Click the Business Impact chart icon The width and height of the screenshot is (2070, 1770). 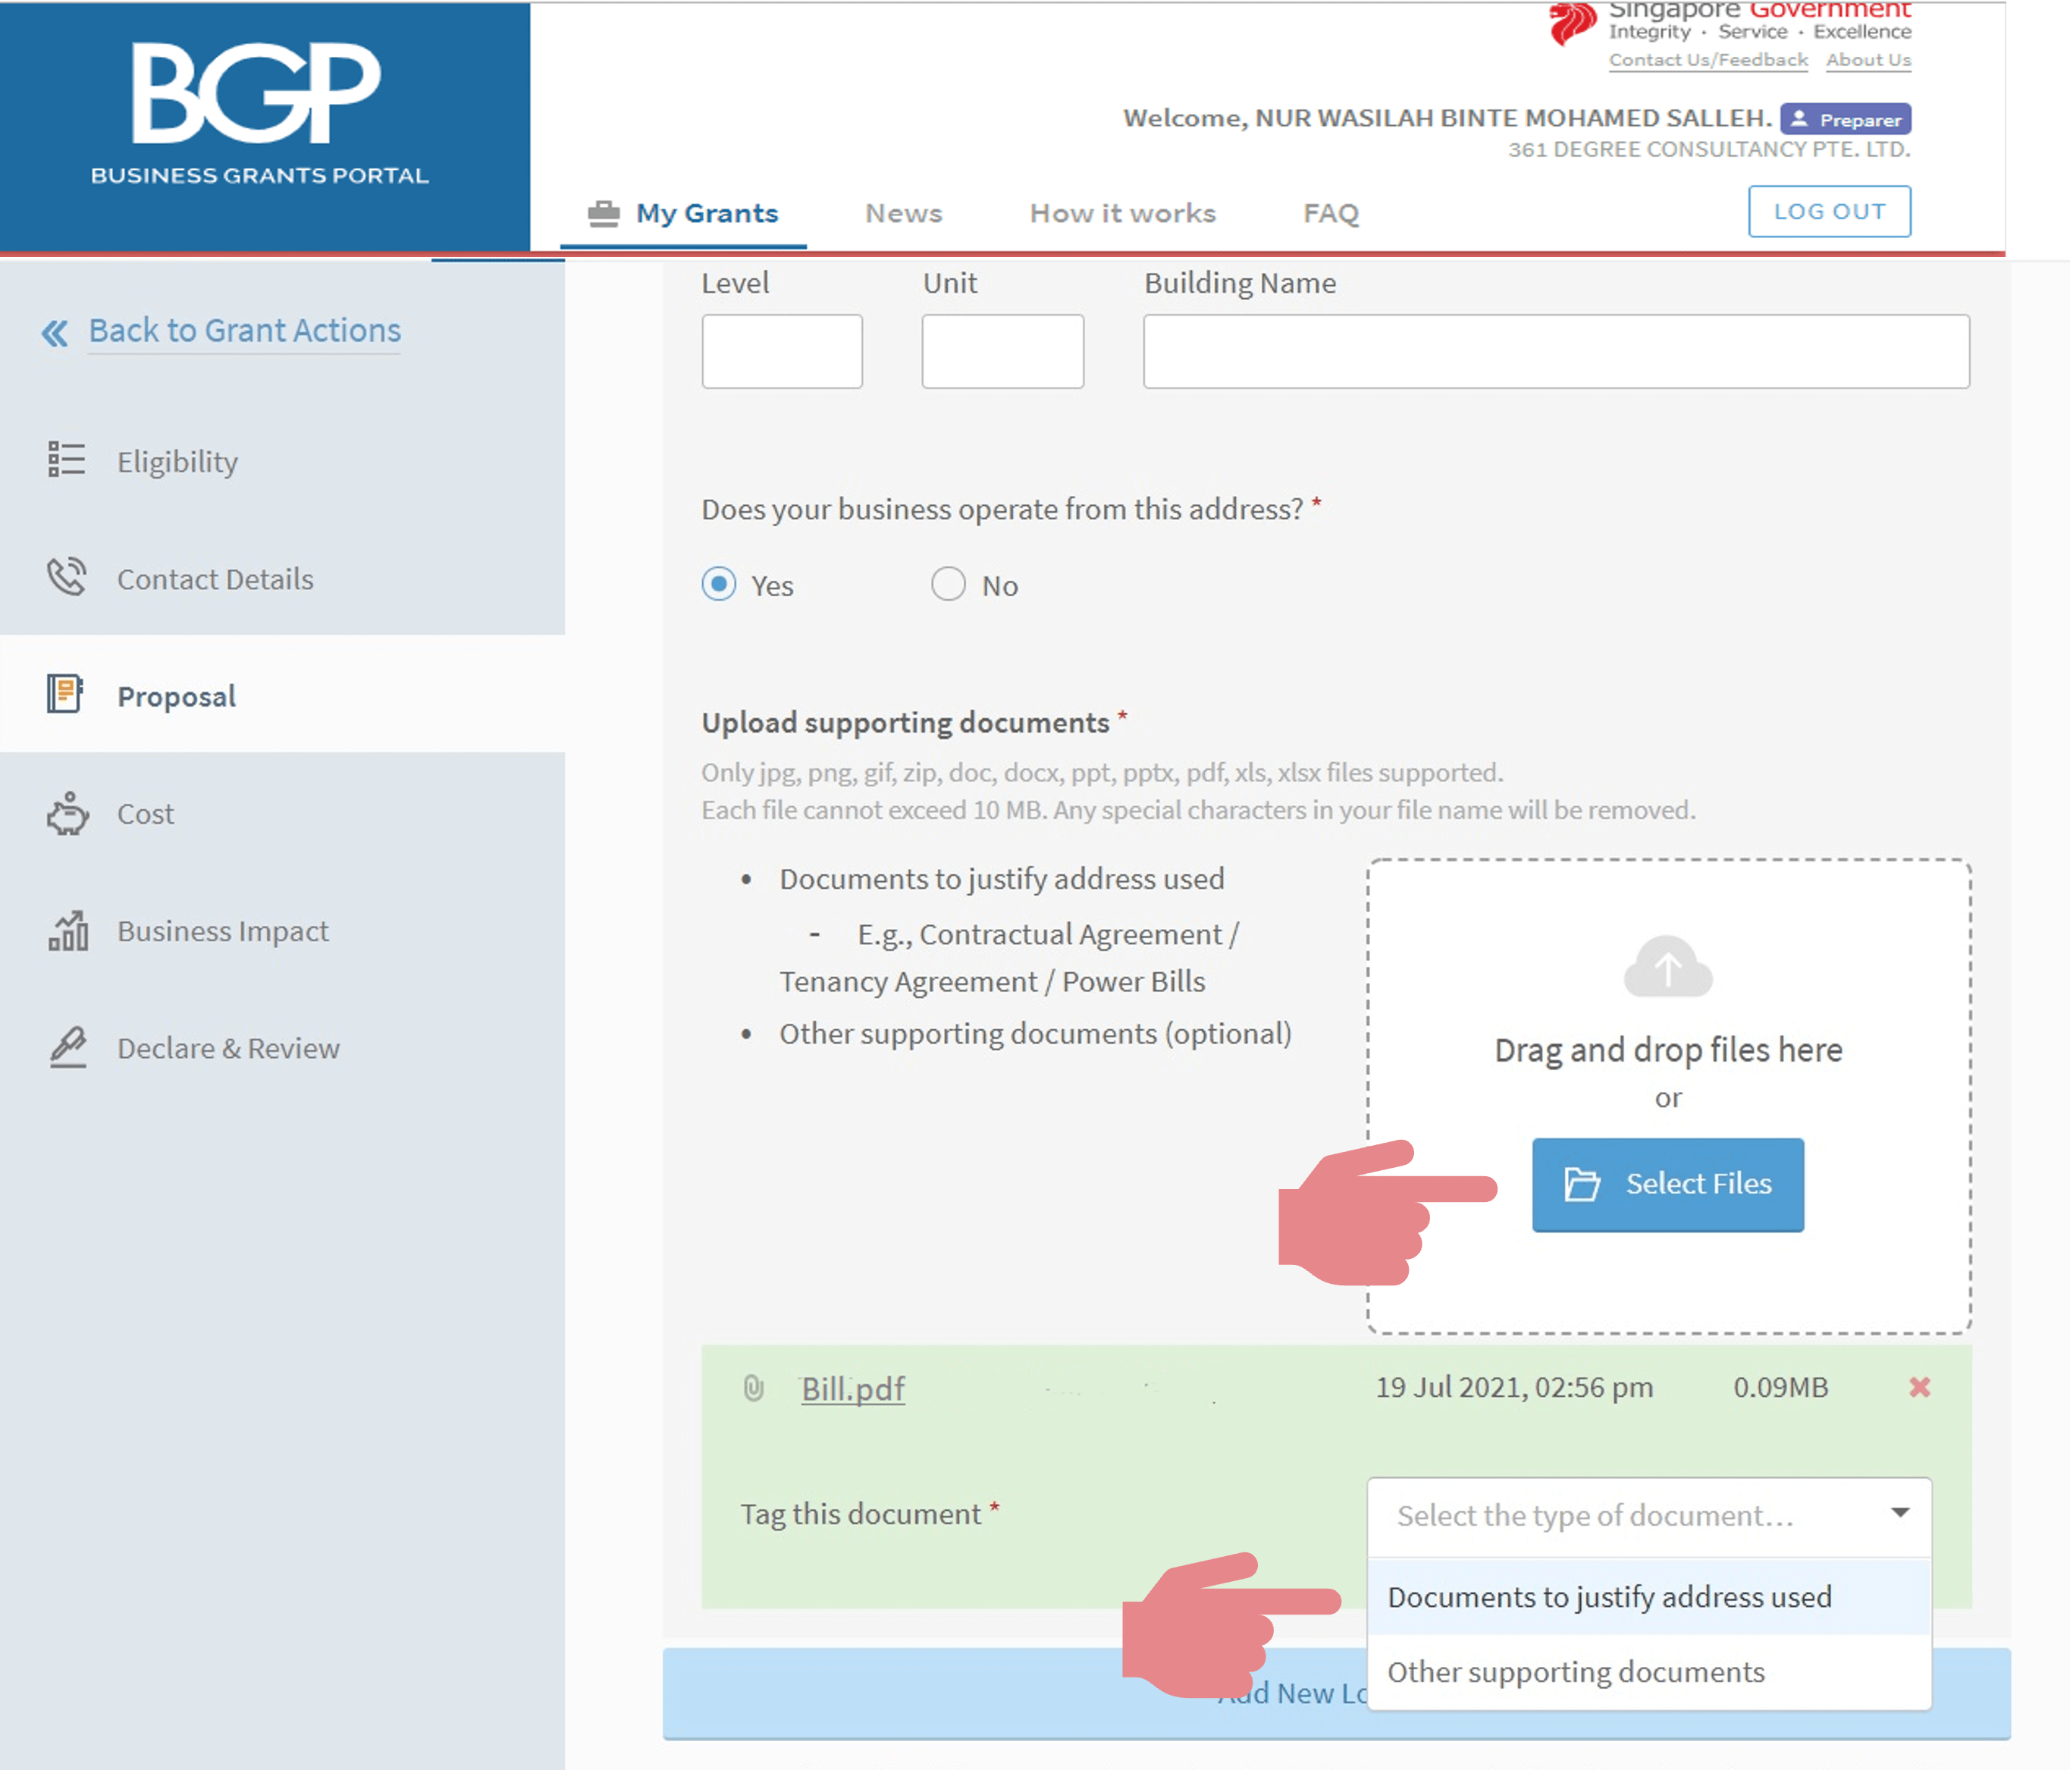pos(68,931)
